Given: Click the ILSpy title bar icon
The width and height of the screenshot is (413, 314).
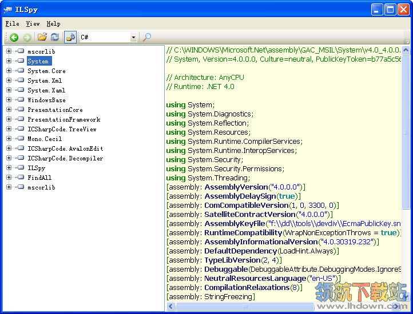Looking at the screenshot, I should [7, 10].
